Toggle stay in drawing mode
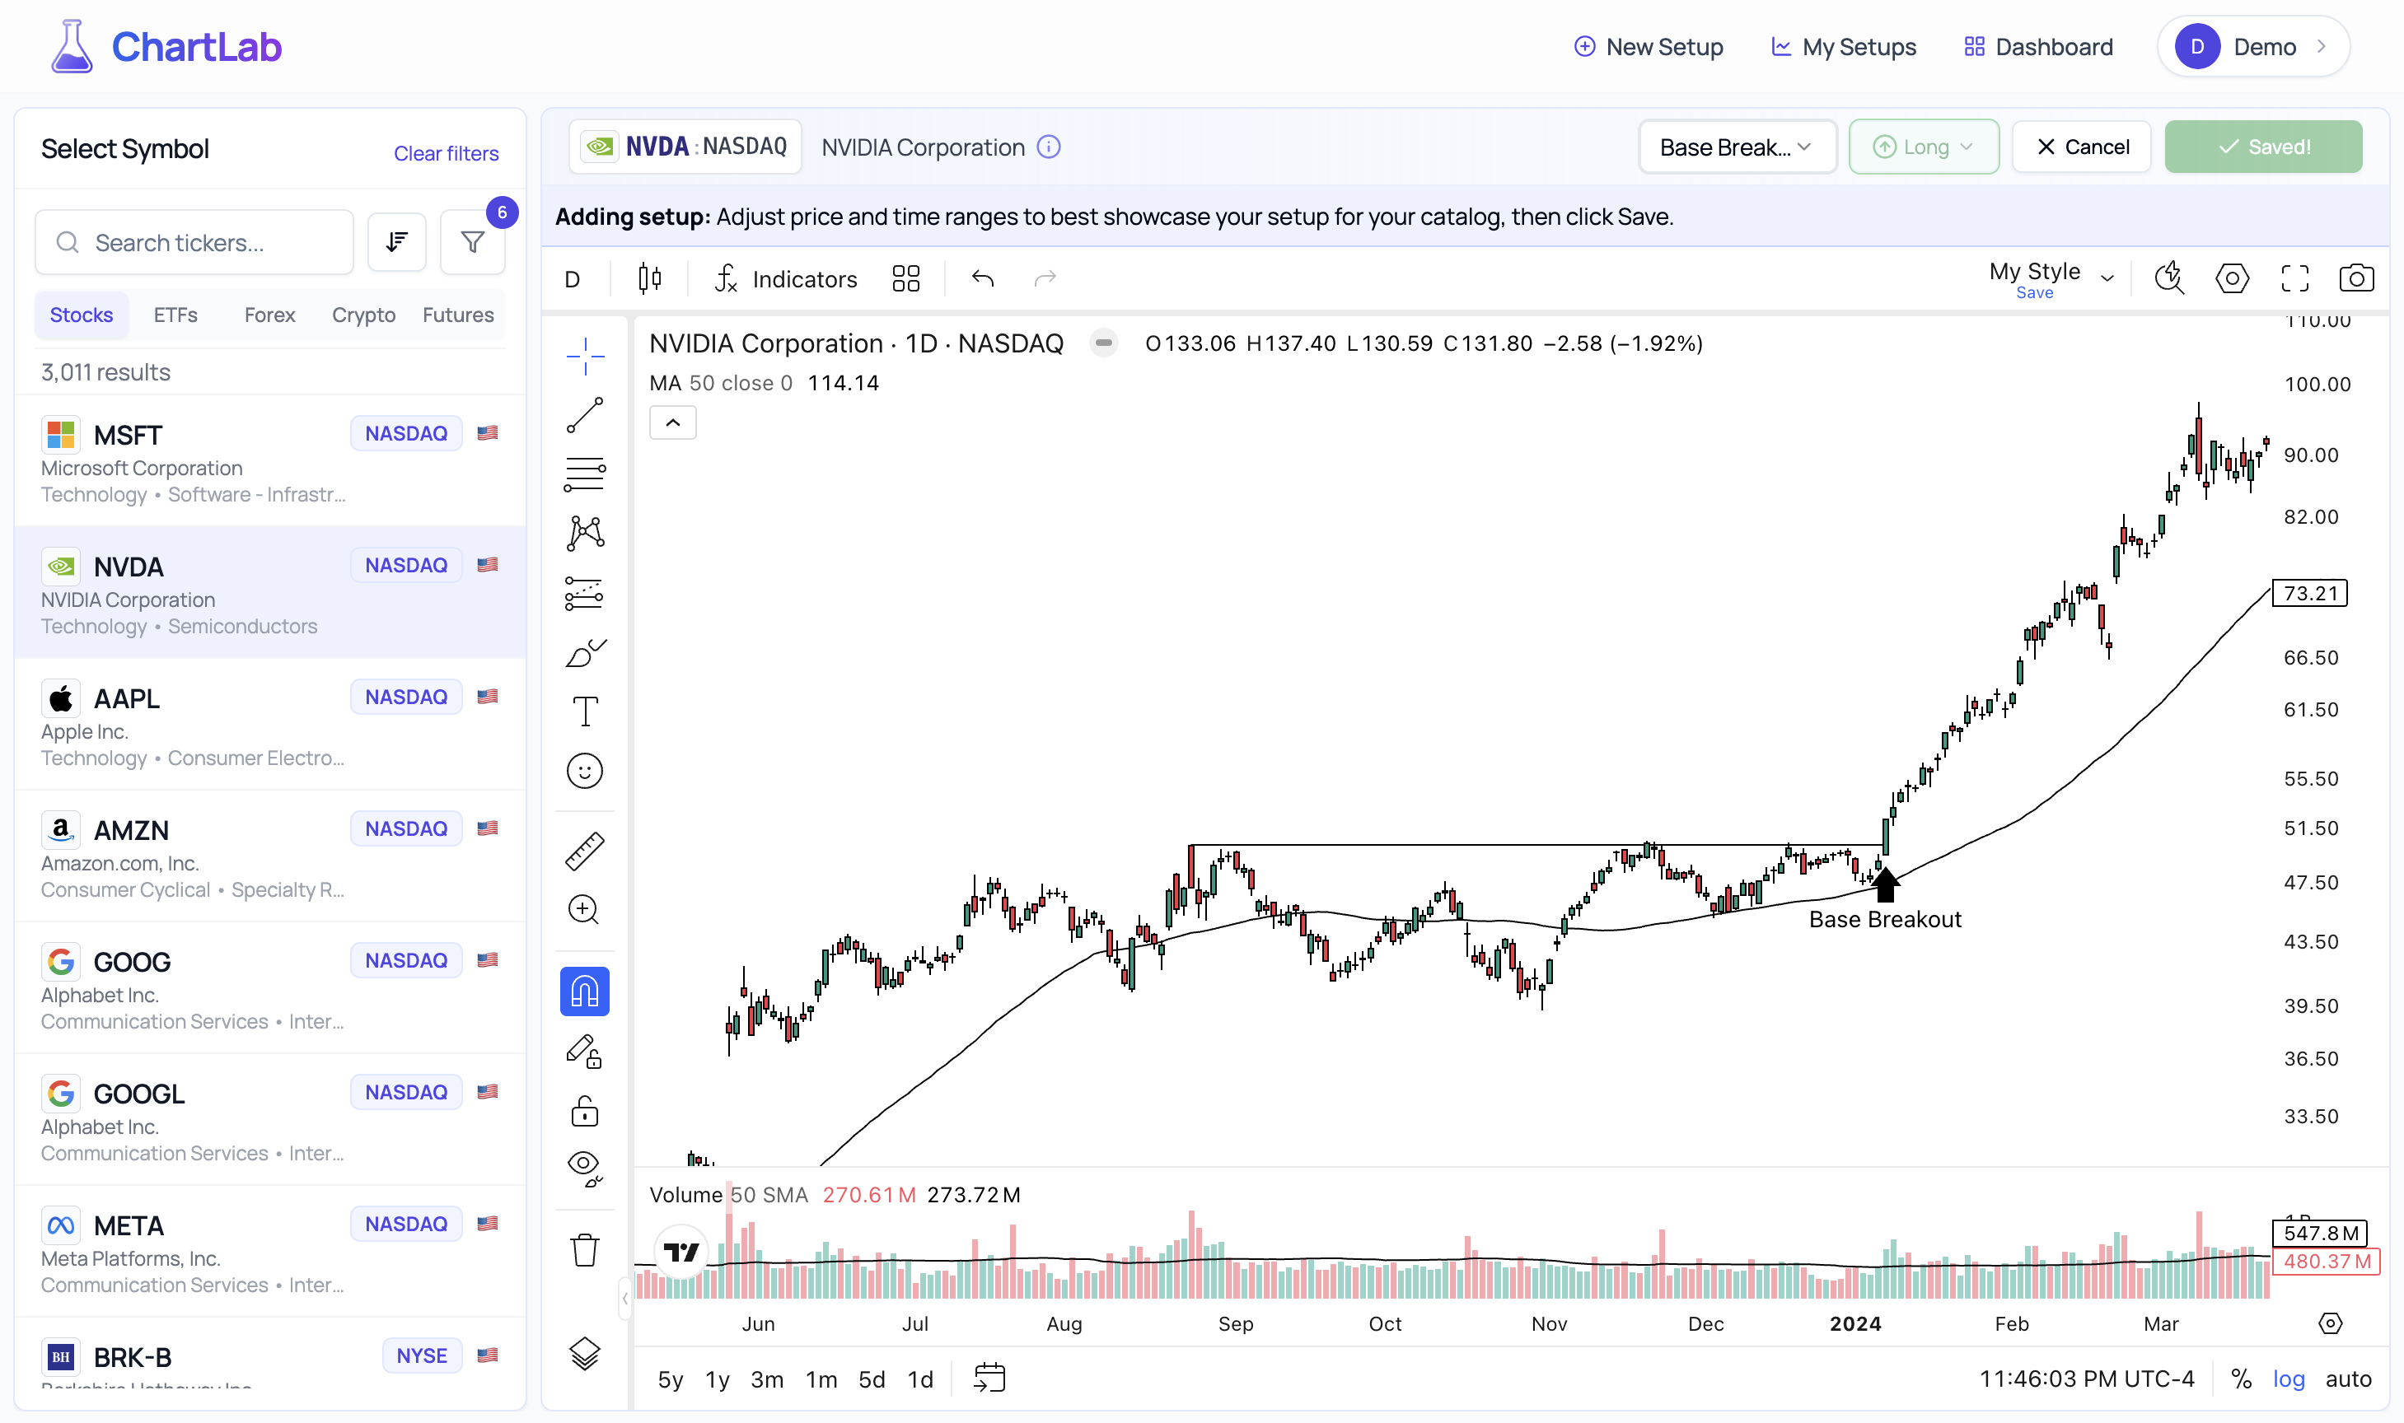2404x1423 pixels. 584,1052
